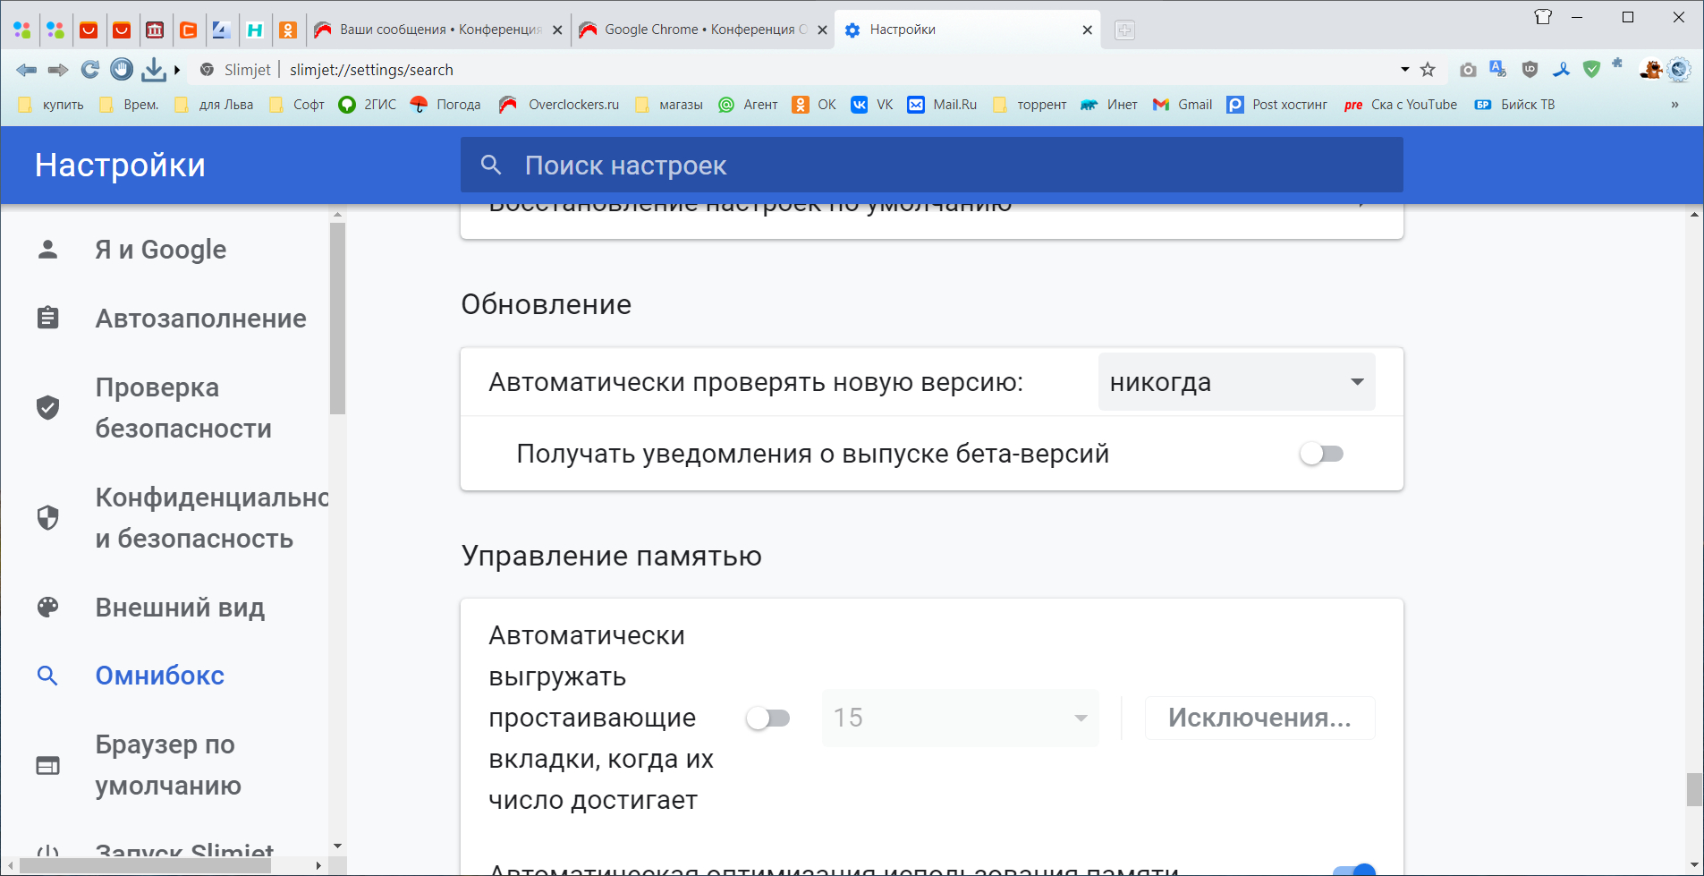This screenshot has width=1704, height=876.
Task: Open the idle tab count dropdown showing 15
Action: [x=960, y=718]
